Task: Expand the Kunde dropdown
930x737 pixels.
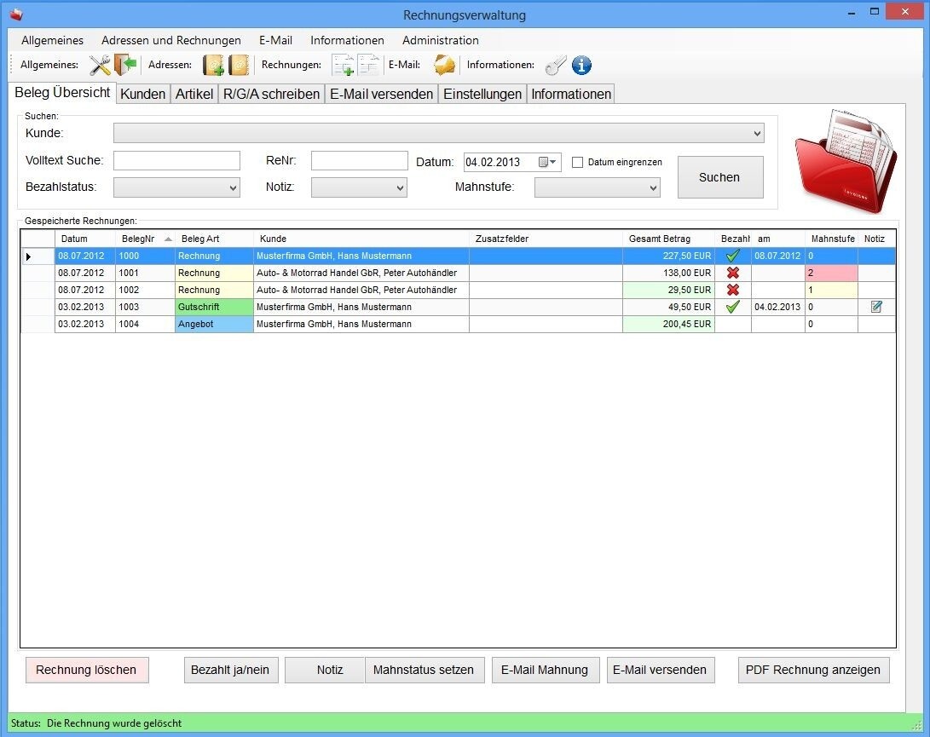Action: click(x=757, y=133)
